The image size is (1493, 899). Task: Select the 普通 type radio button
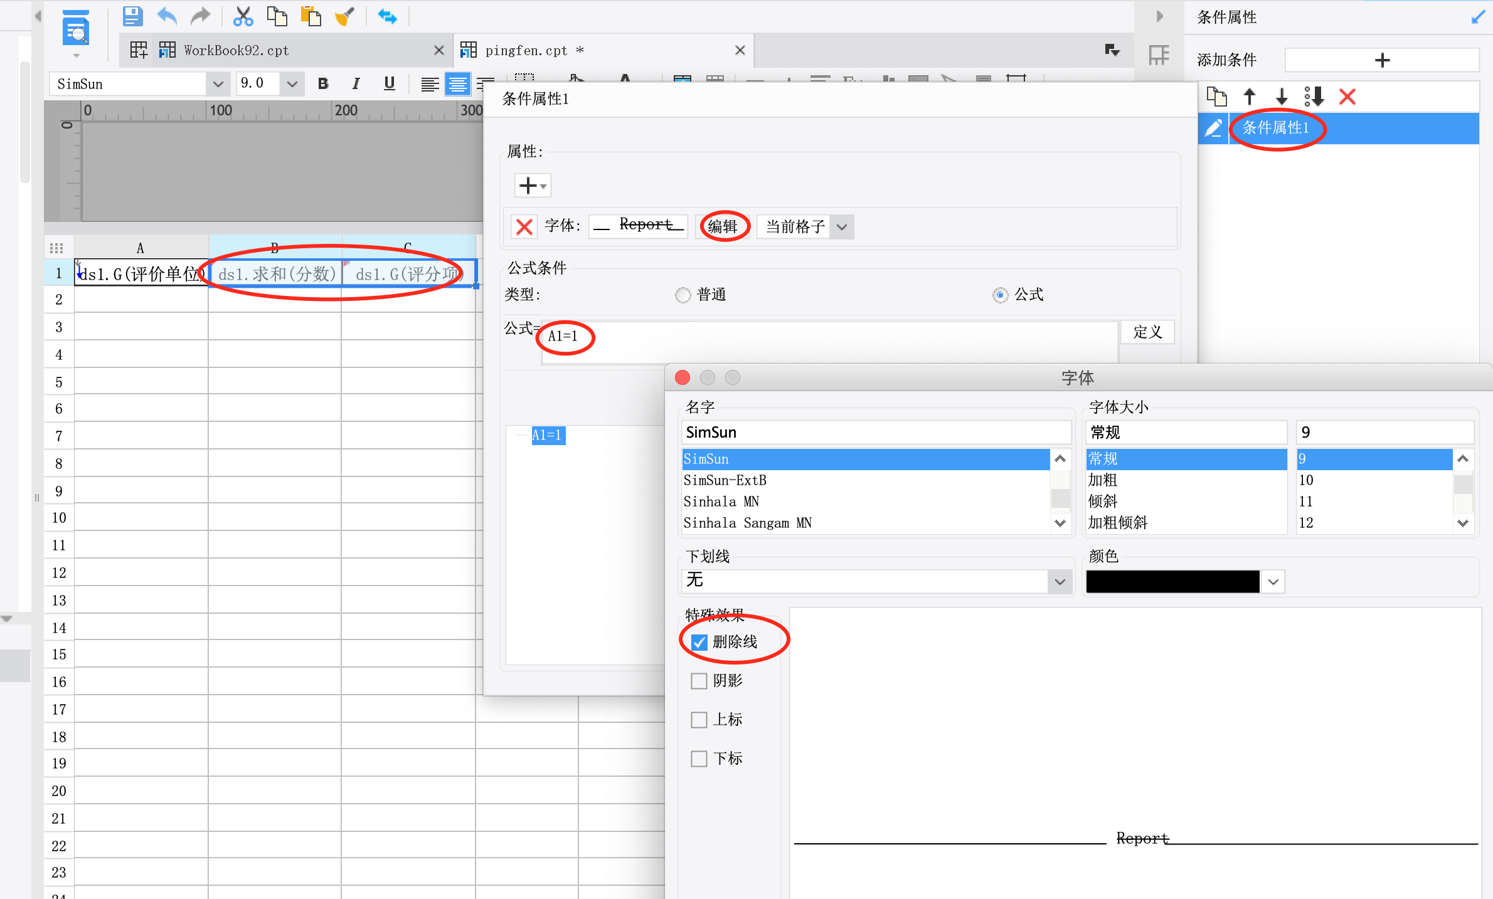pyautogui.click(x=683, y=295)
